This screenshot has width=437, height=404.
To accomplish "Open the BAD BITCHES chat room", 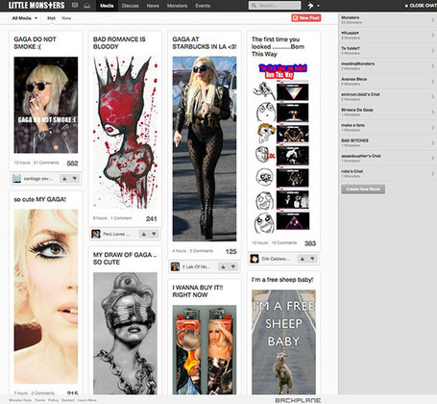I will coord(388,143).
